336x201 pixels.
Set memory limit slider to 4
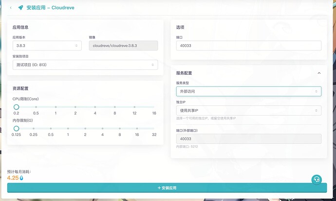pyautogui.click(x=102, y=129)
